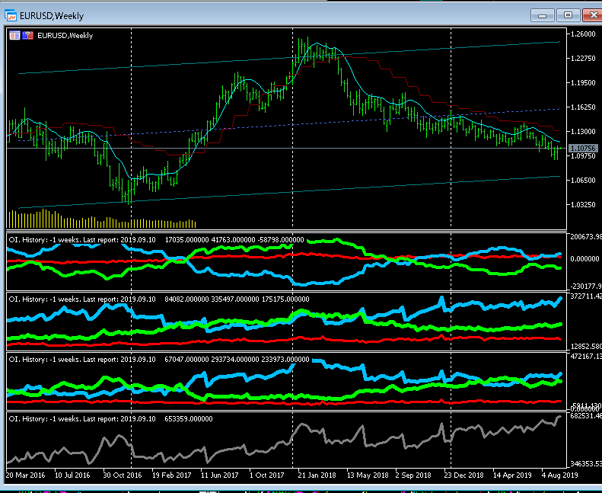Click the 12852.580 indicator scale value
The image size is (602, 493).
click(586, 346)
